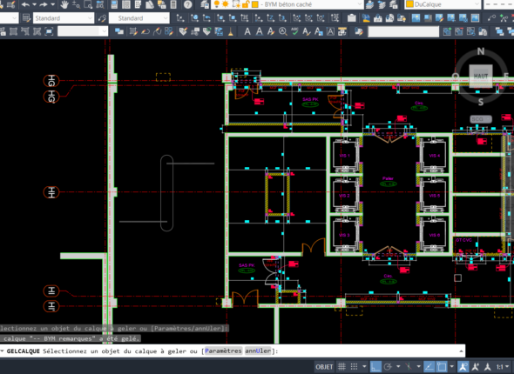Click the image frame icon
Viewport: 514px width, 374px height.
click(475, 18)
